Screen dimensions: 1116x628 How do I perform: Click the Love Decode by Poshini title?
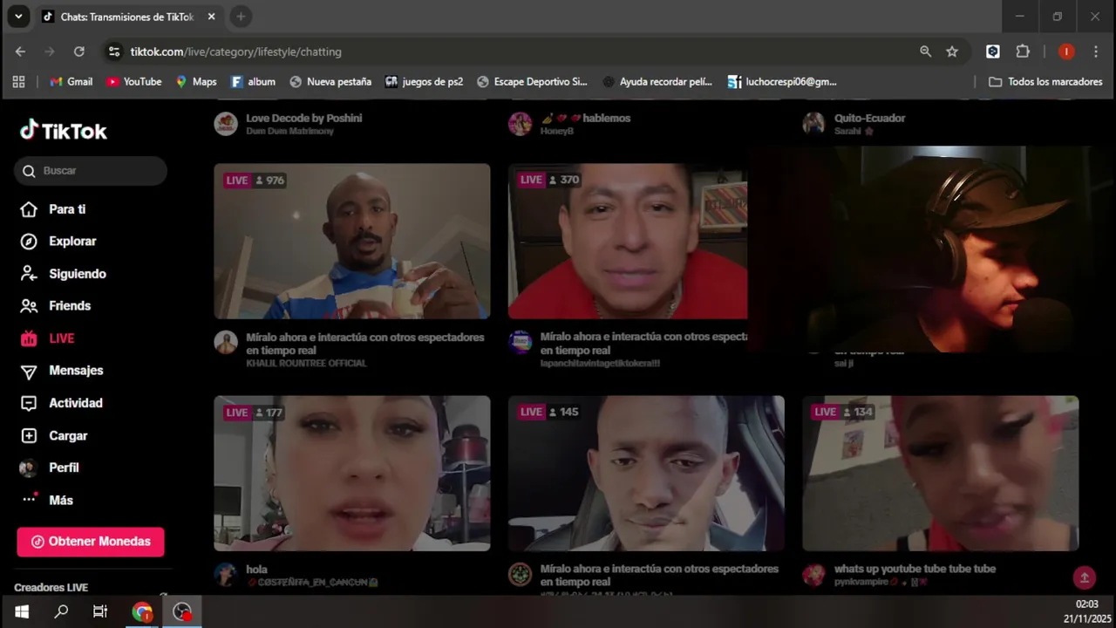click(303, 118)
